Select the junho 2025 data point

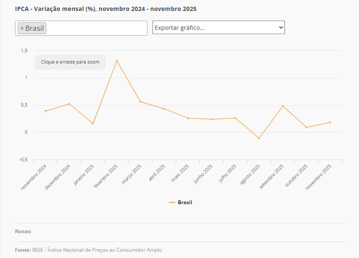click(x=211, y=119)
